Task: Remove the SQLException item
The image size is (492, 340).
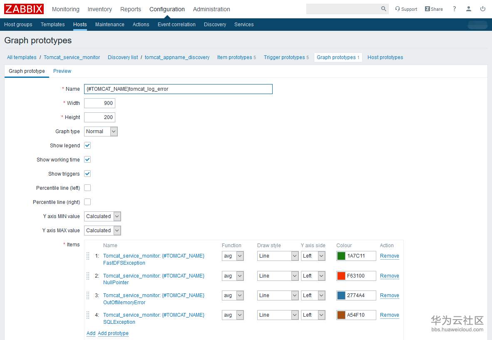Action: (389, 315)
